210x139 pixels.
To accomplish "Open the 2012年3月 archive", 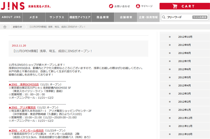I will point(185,94).
